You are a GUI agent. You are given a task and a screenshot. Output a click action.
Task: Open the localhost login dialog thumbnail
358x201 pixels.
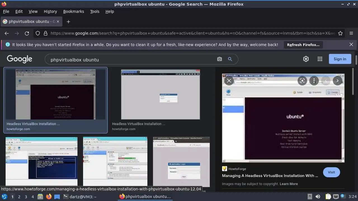tap(181, 162)
